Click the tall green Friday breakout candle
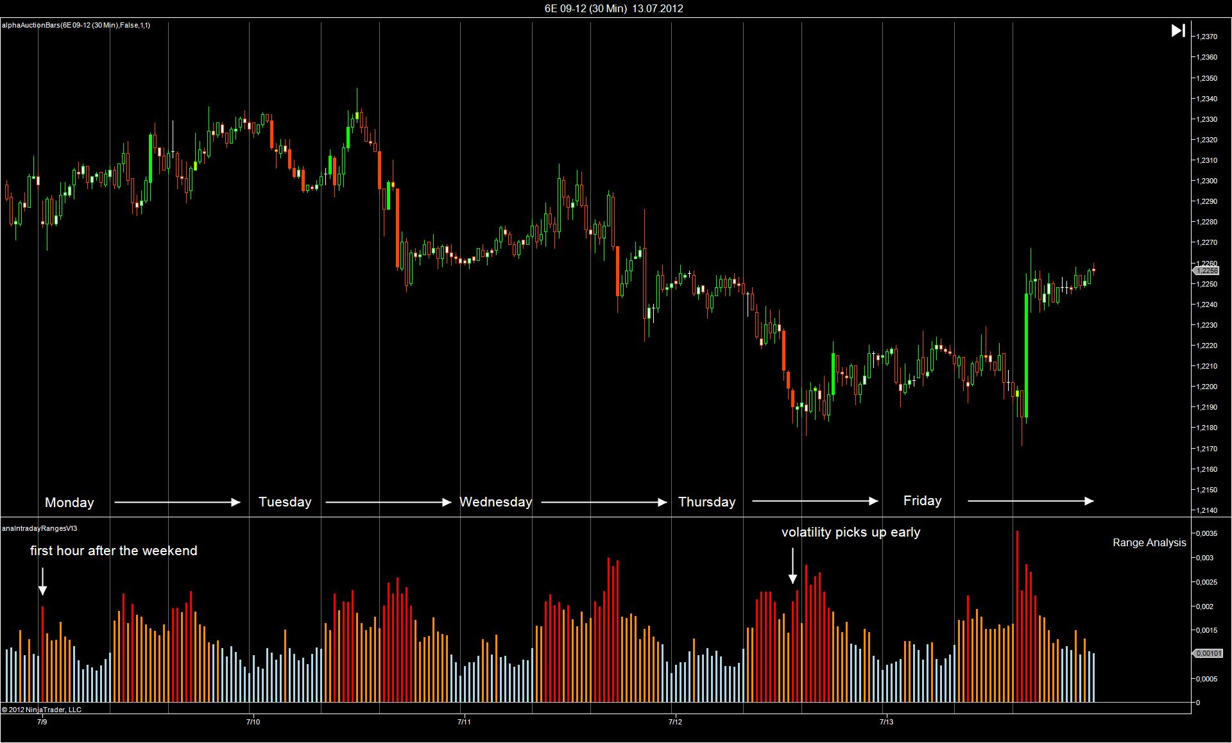This screenshot has height=743, width=1232. click(1027, 356)
